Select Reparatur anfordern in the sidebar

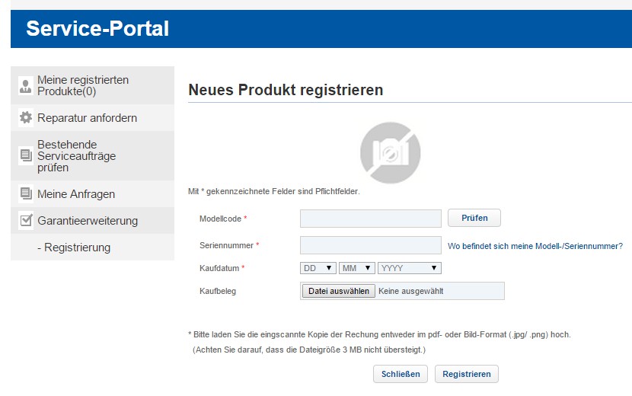pos(87,118)
